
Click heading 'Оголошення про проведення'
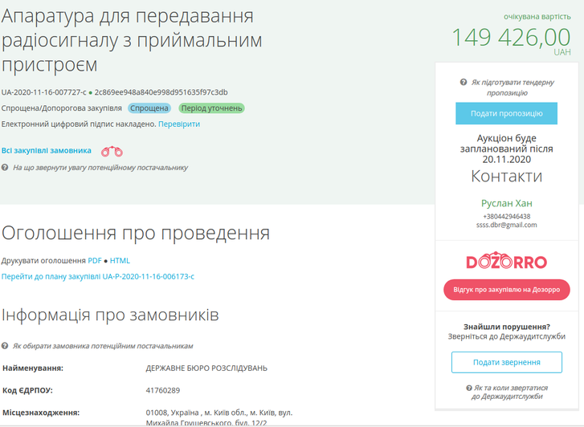click(x=136, y=233)
